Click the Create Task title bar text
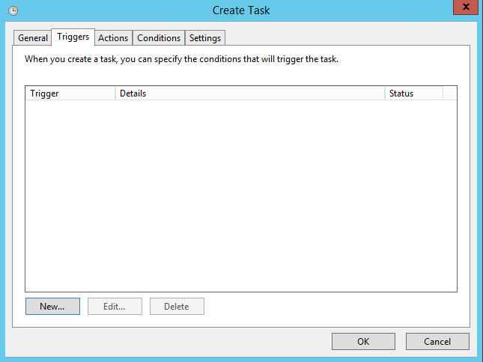Viewport: 483px width, 362px height. click(241, 10)
